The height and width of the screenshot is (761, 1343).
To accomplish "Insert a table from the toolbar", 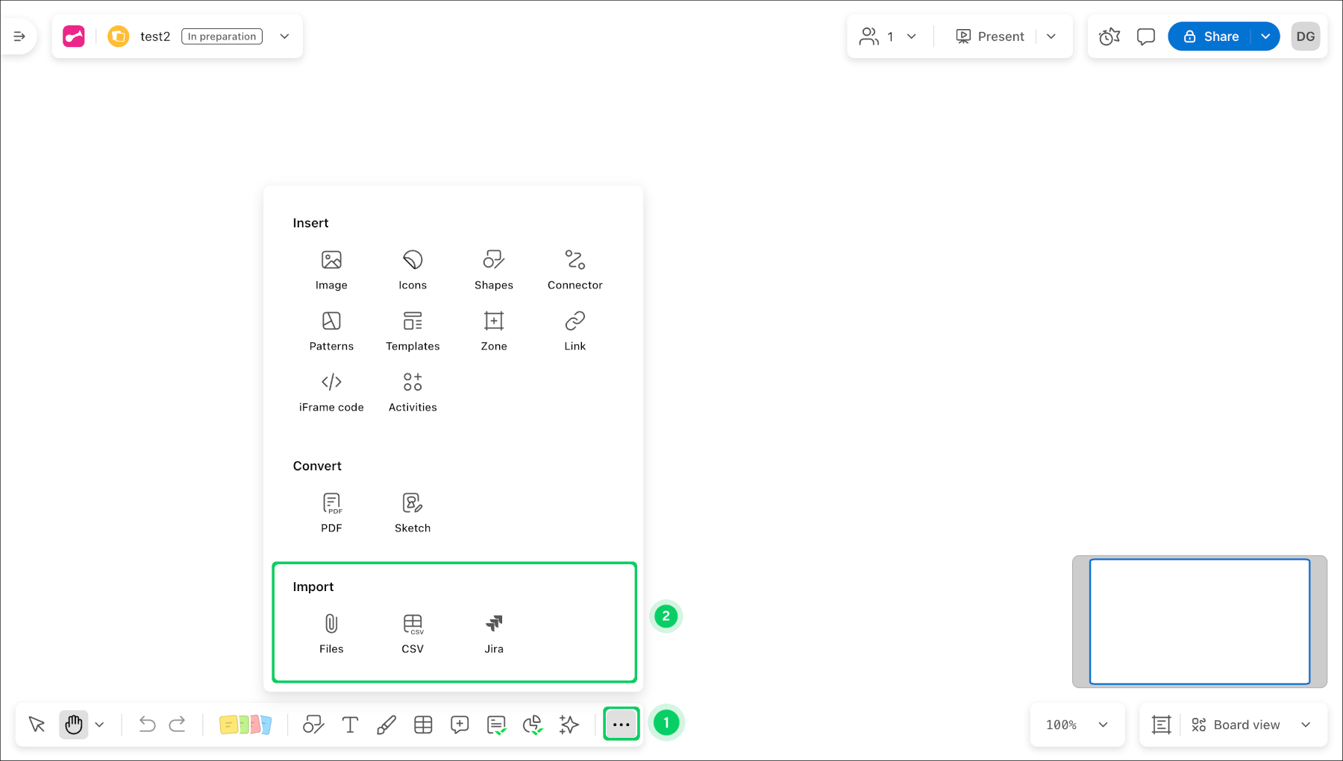I will click(423, 724).
